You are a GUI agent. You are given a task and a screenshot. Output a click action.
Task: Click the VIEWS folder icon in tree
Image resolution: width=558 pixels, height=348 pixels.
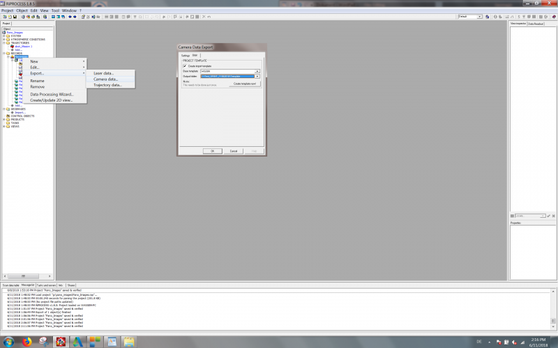(x=8, y=127)
